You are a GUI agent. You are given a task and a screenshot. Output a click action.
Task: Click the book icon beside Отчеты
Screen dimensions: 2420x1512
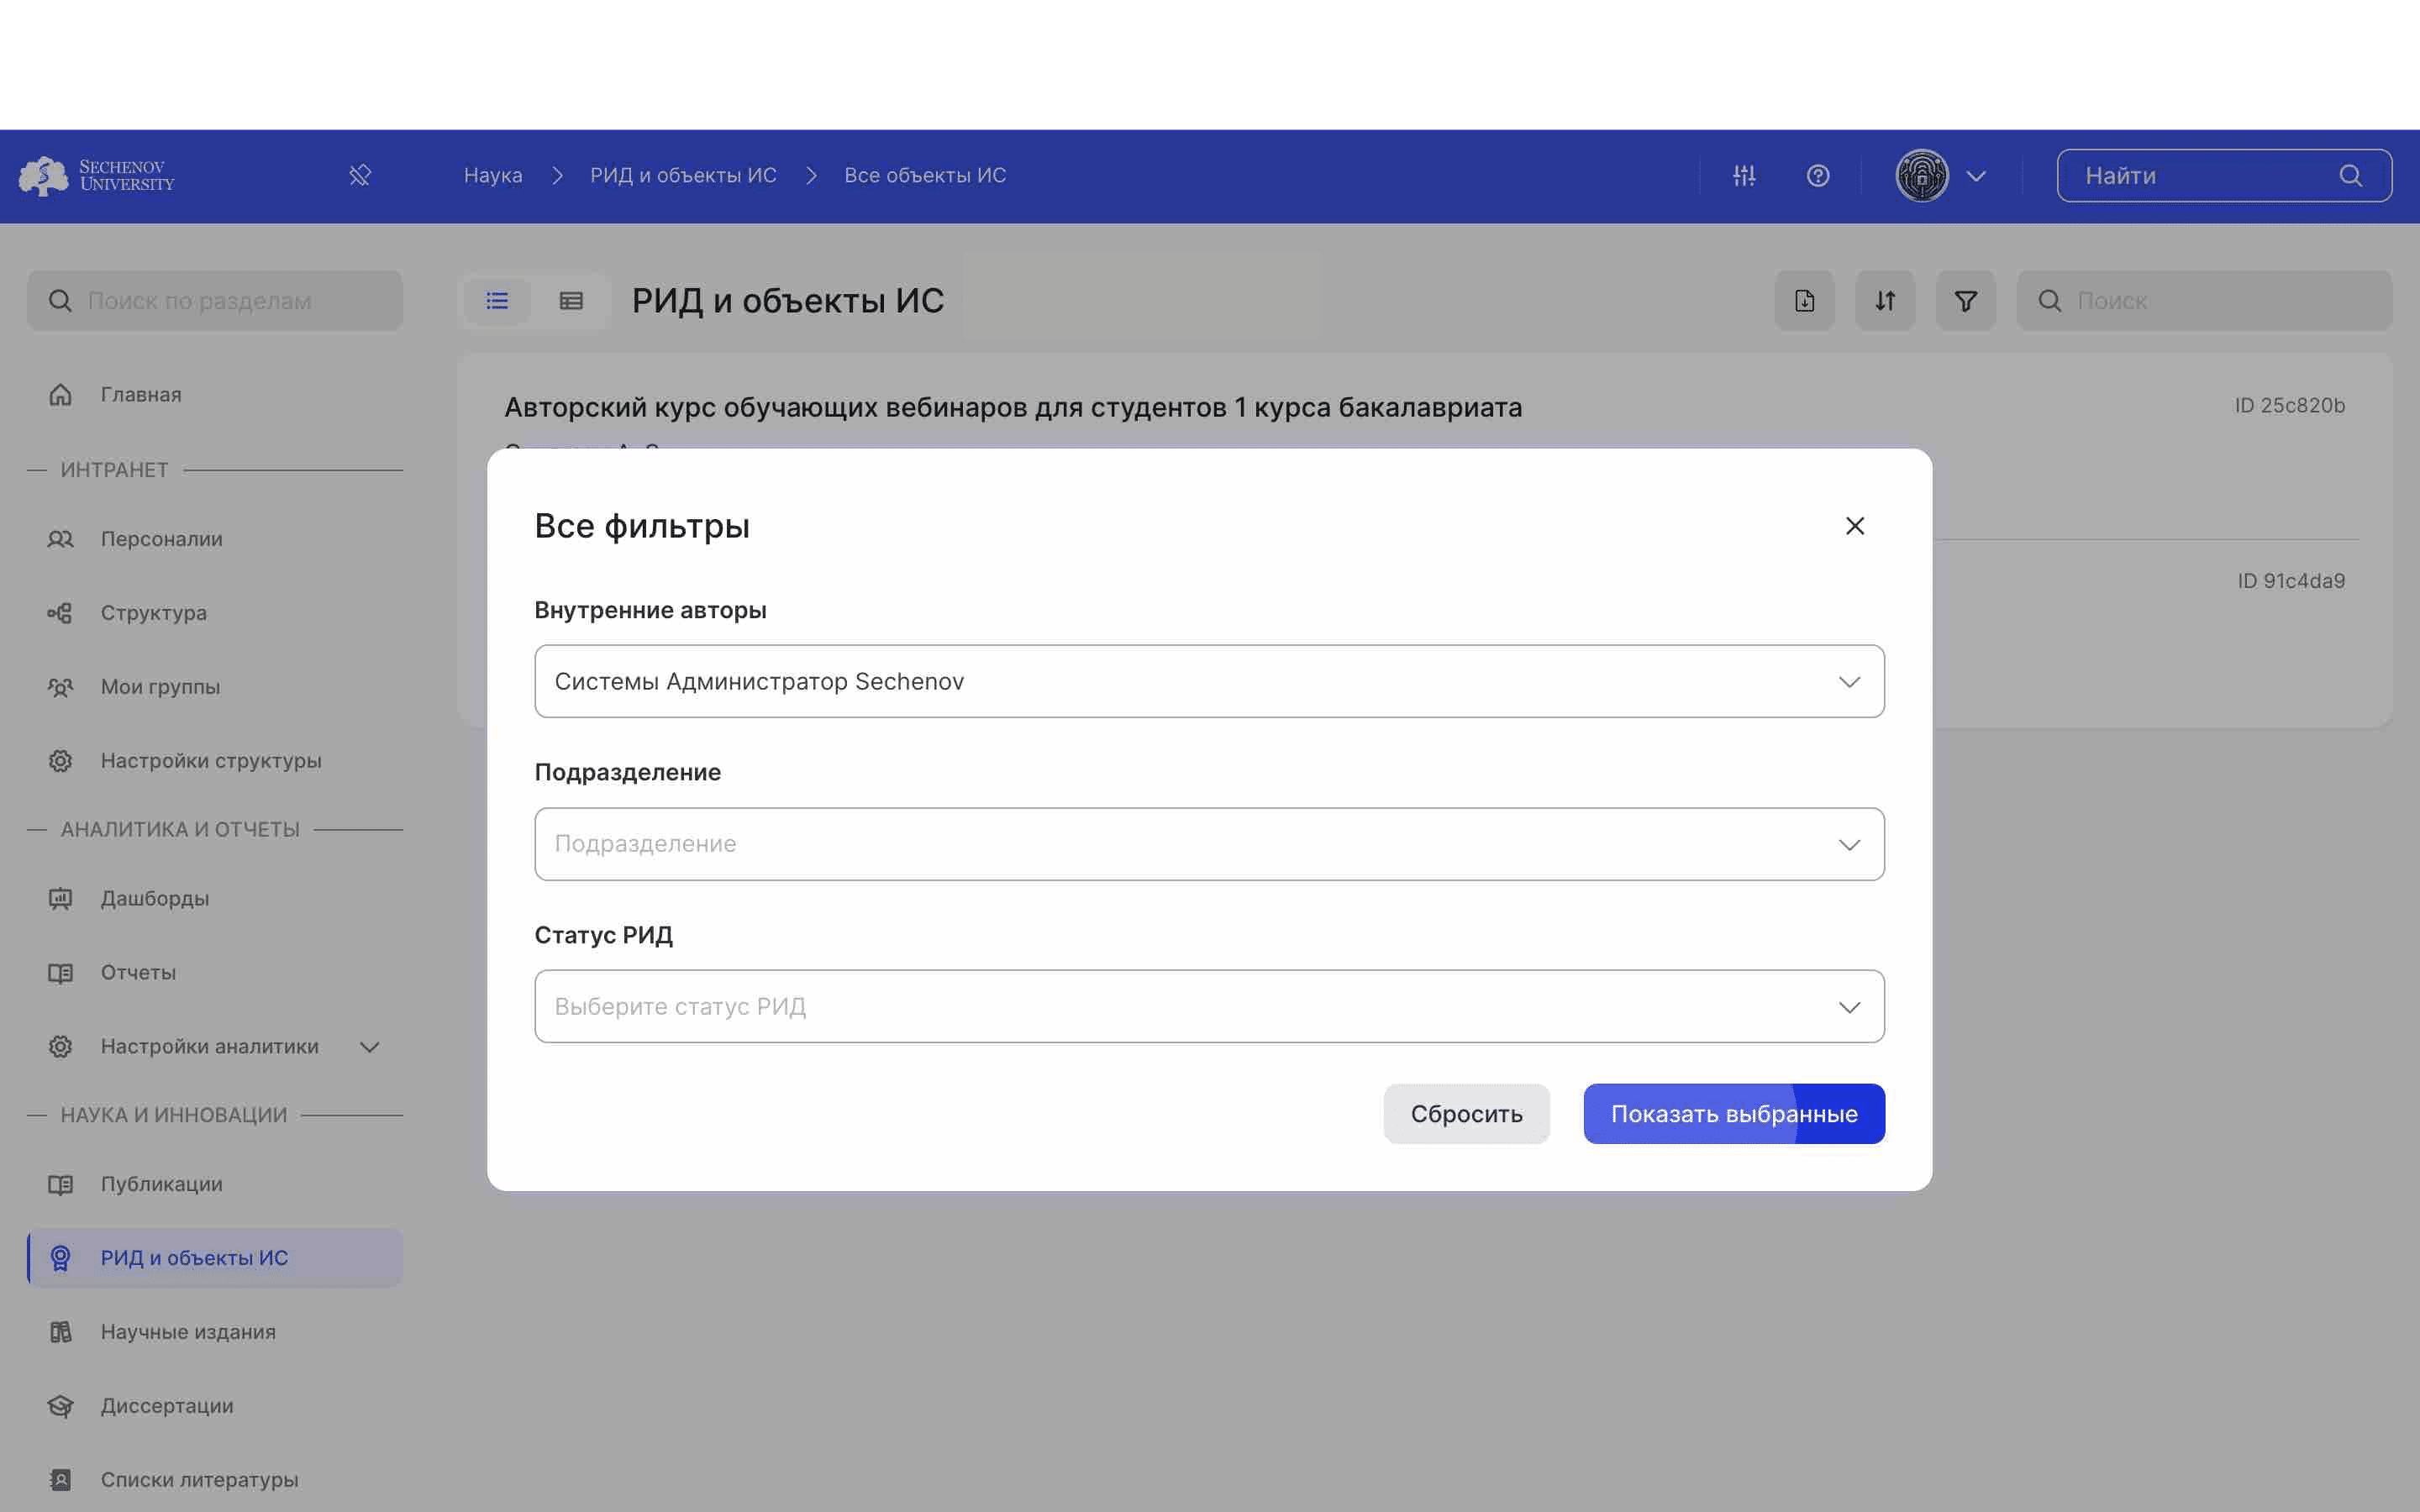pyautogui.click(x=60, y=973)
